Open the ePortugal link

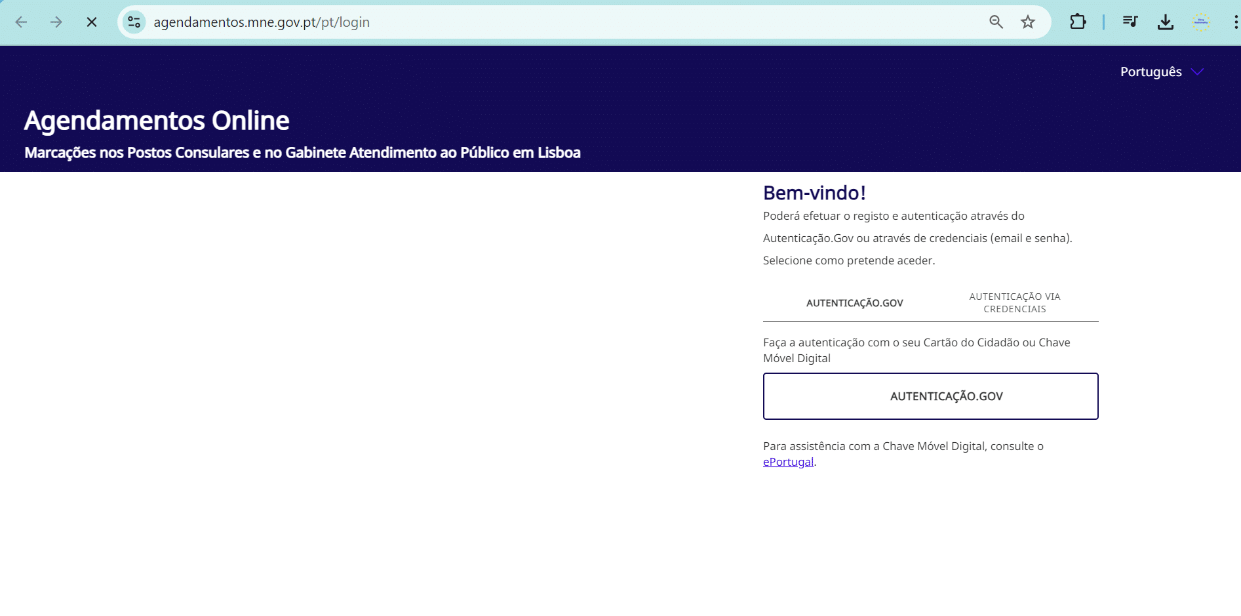(x=788, y=462)
